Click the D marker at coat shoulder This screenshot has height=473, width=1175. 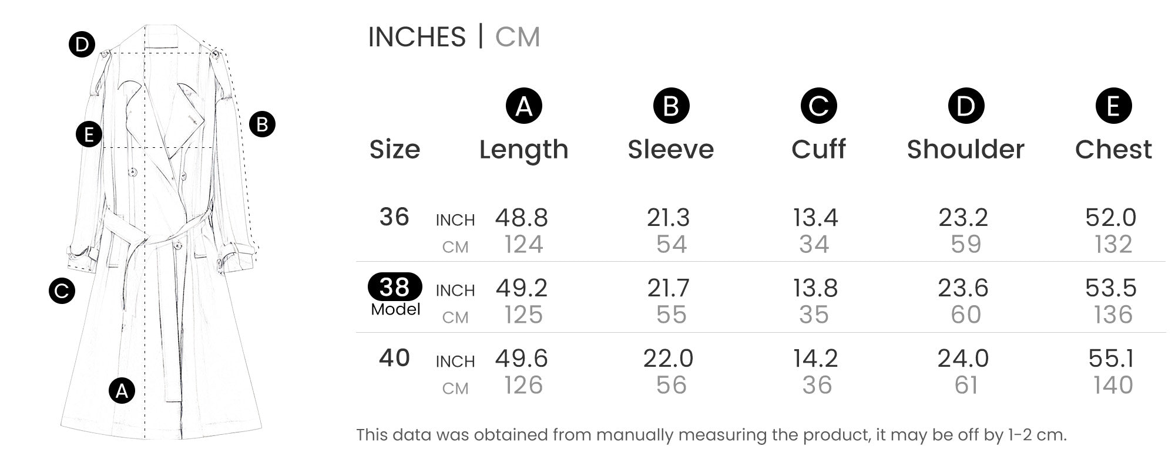click(82, 45)
